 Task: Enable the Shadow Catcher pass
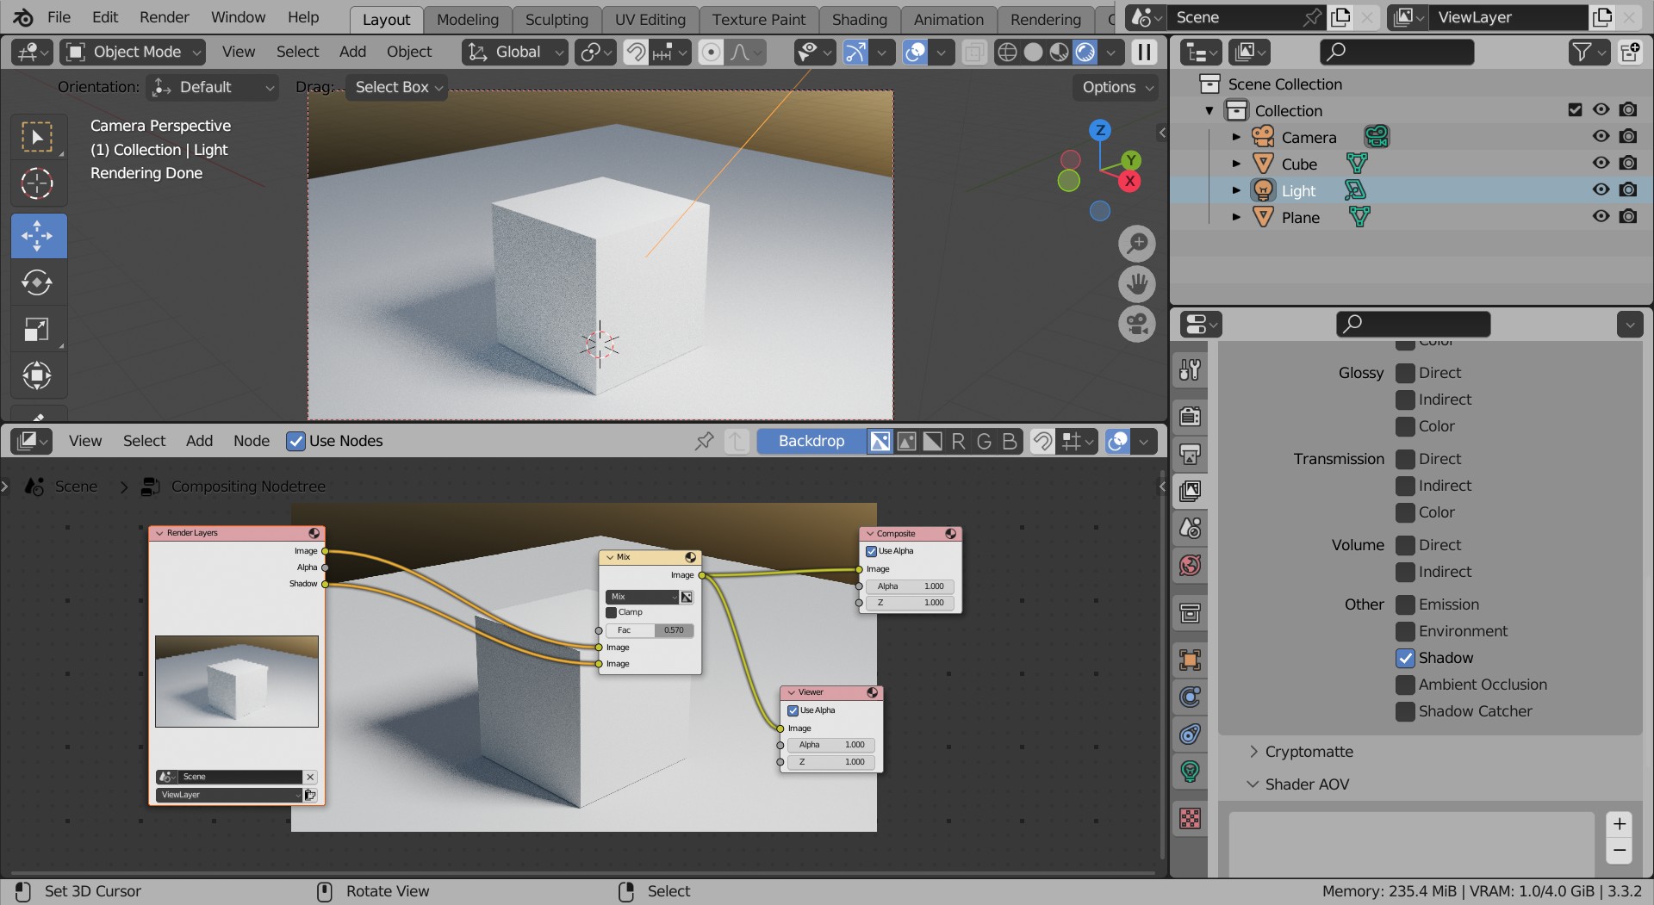pos(1405,711)
